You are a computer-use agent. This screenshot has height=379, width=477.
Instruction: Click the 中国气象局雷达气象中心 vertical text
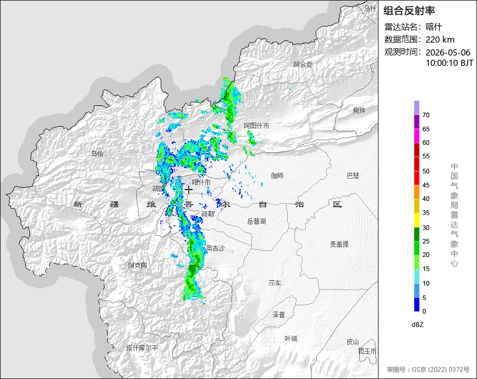[x=454, y=215]
